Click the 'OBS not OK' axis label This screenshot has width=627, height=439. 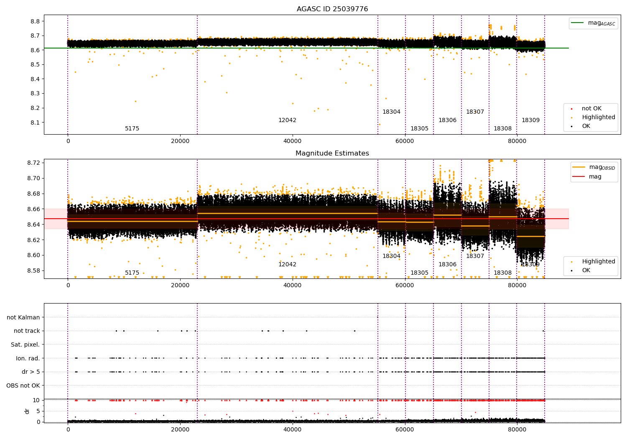[x=23, y=385]
